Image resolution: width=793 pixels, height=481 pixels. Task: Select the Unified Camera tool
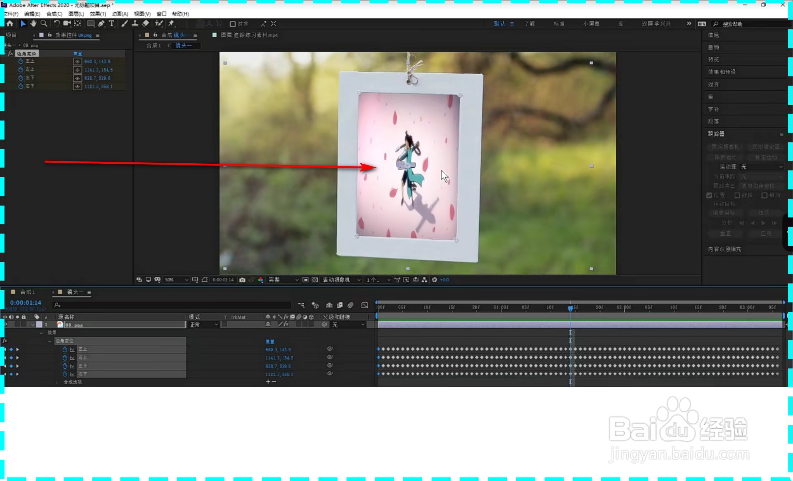click(x=67, y=23)
